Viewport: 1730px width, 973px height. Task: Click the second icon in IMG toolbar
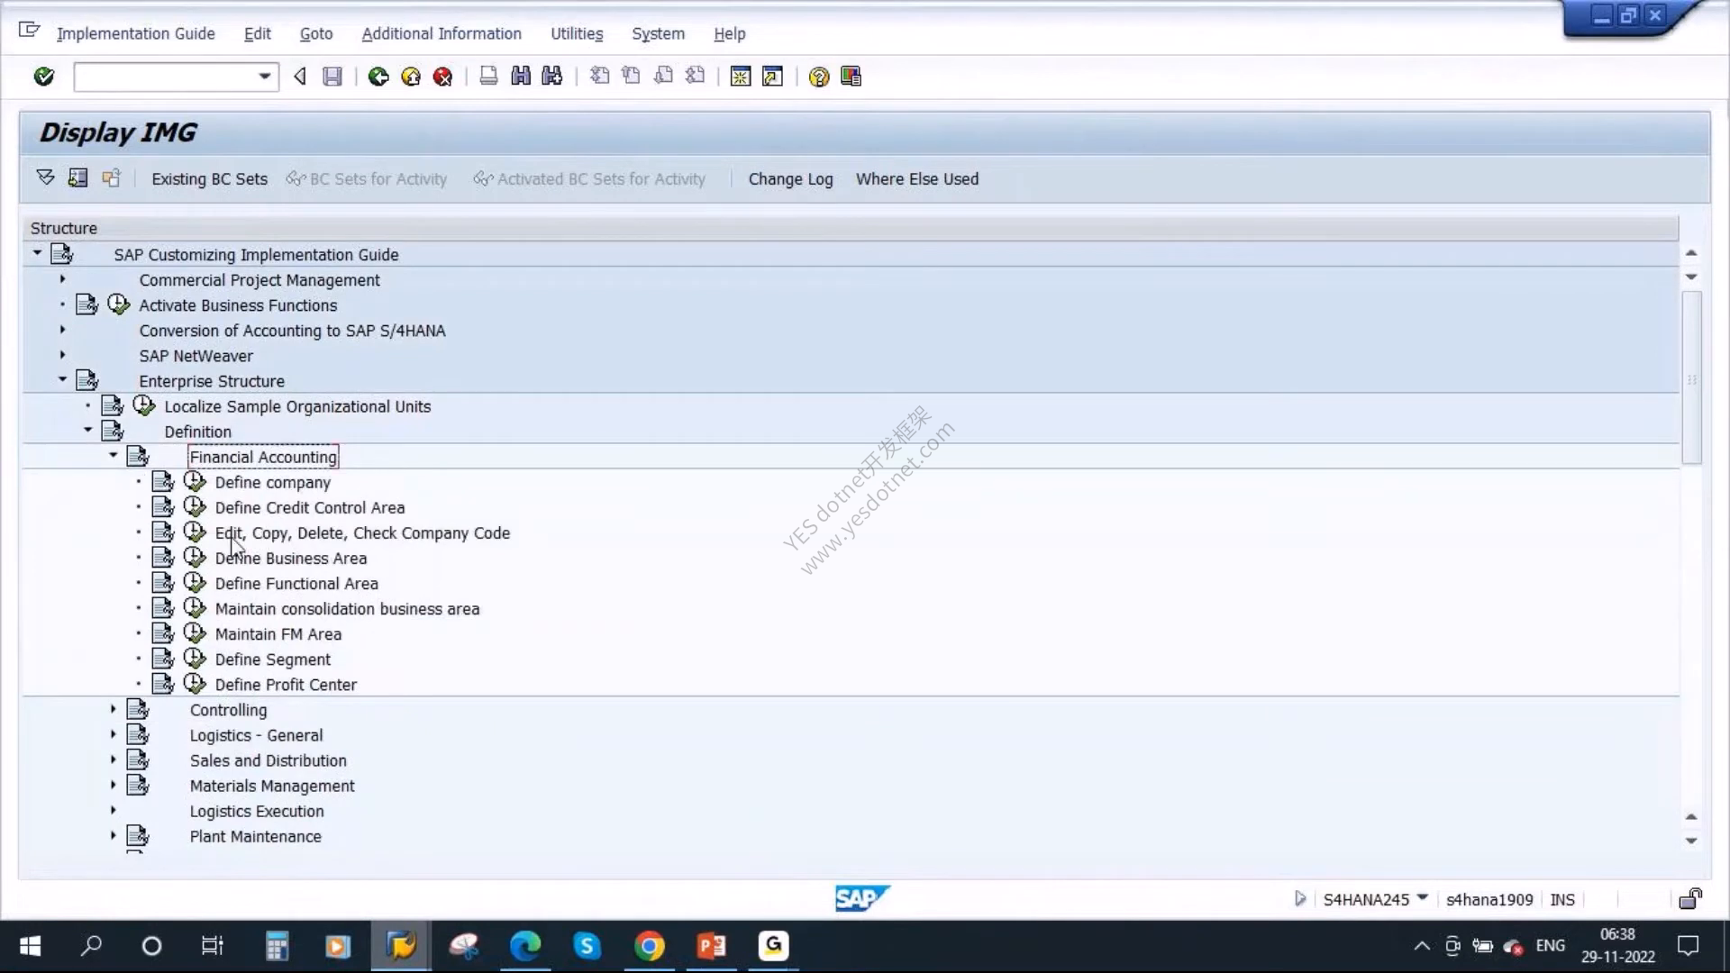pyautogui.click(x=77, y=177)
